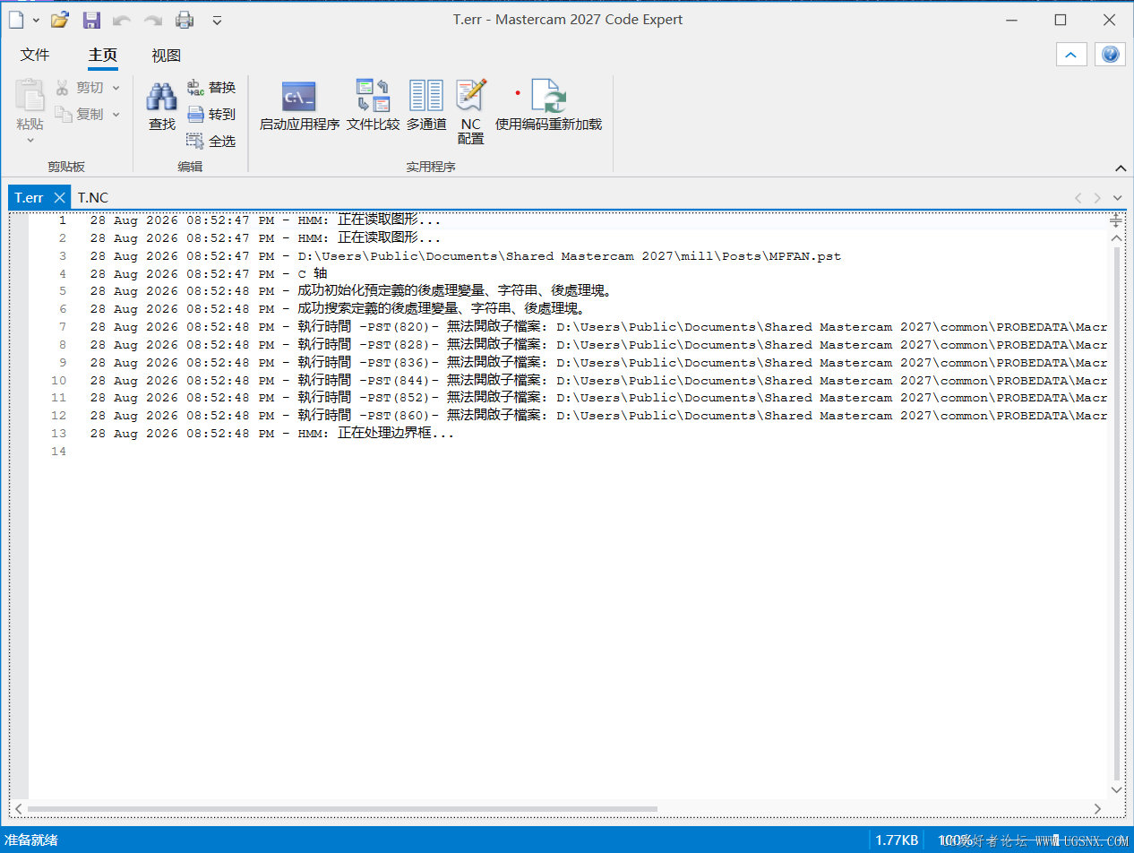Click line 3 with the MPFAN.pst path
Viewport: 1134px width, 853px height.
coord(466,255)
